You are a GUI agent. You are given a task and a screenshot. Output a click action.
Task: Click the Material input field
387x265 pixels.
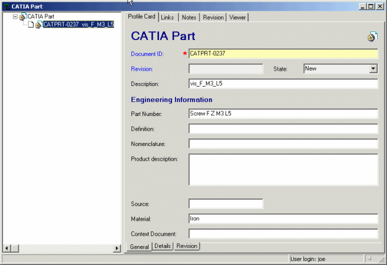click(x=283, y=218)
